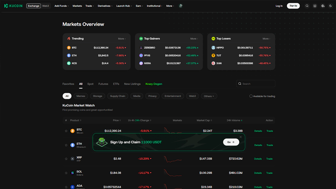The image size is (336, 189).
Task: Open Details link for SOL
Action: pos(258,173)
